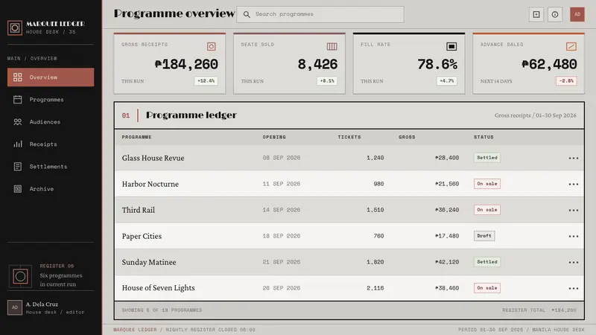Open more options for Third Rail
The width and height of the screenshot is (596, 335).
pos(573,210)
